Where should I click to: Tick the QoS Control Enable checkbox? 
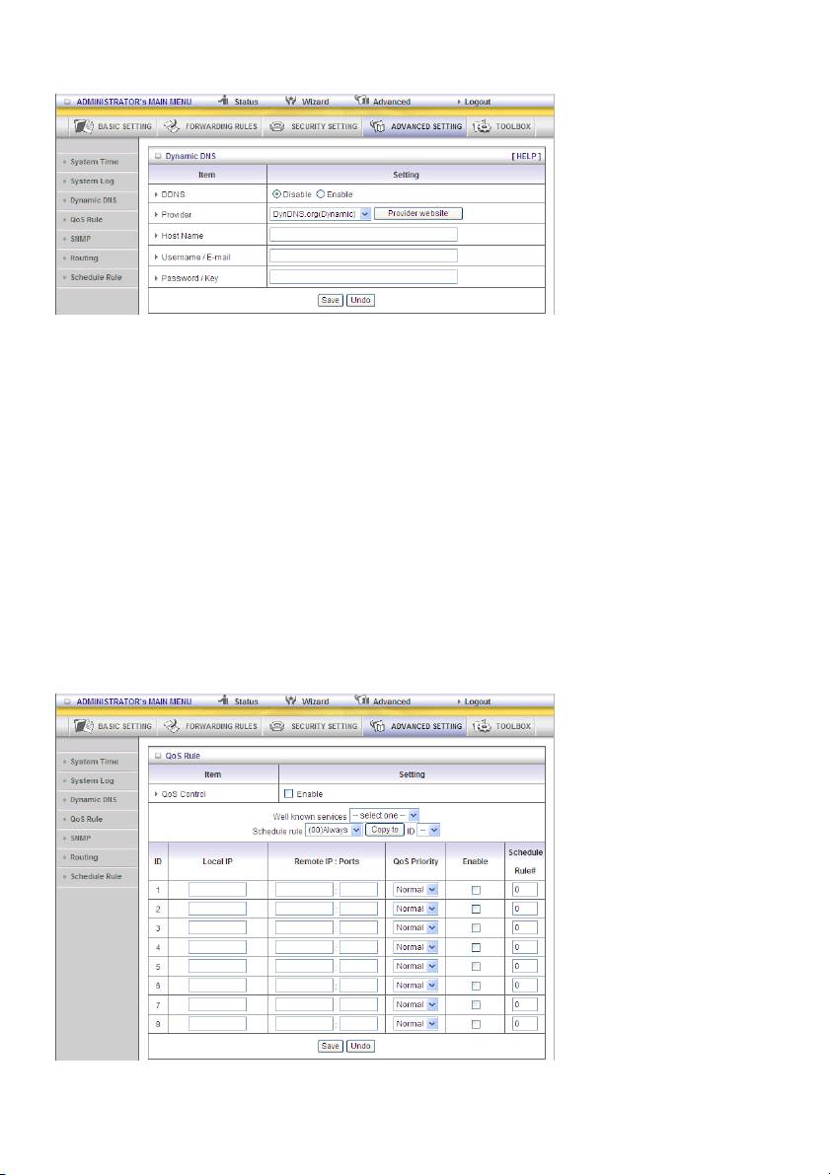[x=289, y=793]
